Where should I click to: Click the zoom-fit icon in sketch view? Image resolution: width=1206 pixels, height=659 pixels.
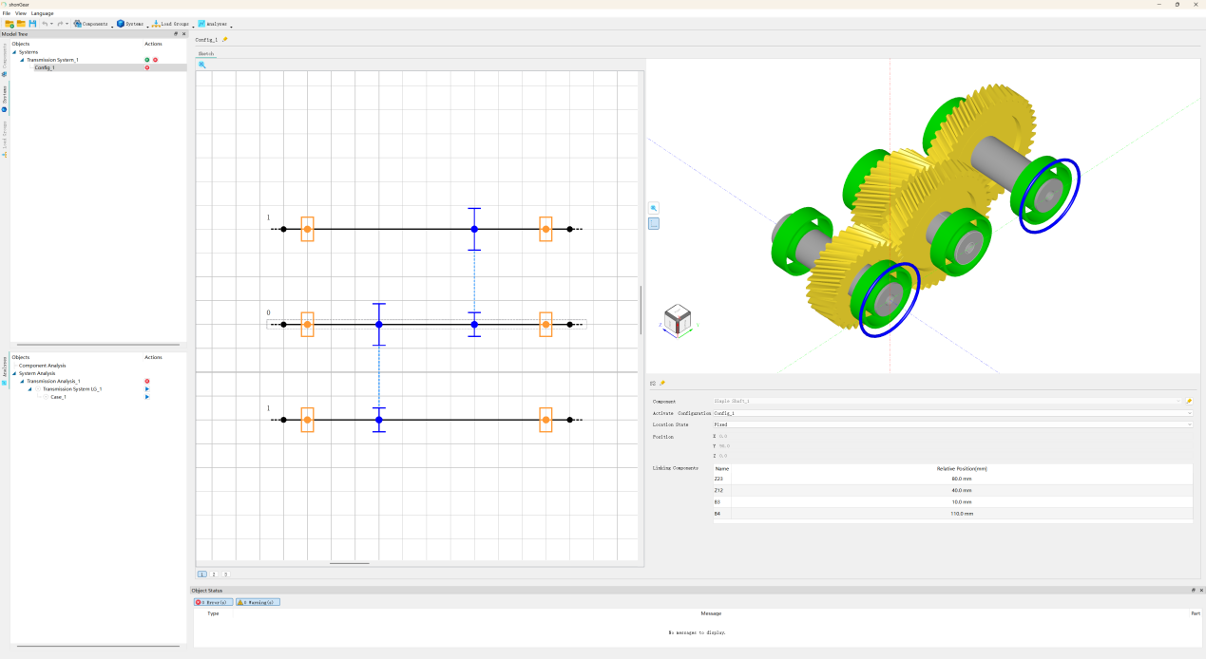point(201,65)
